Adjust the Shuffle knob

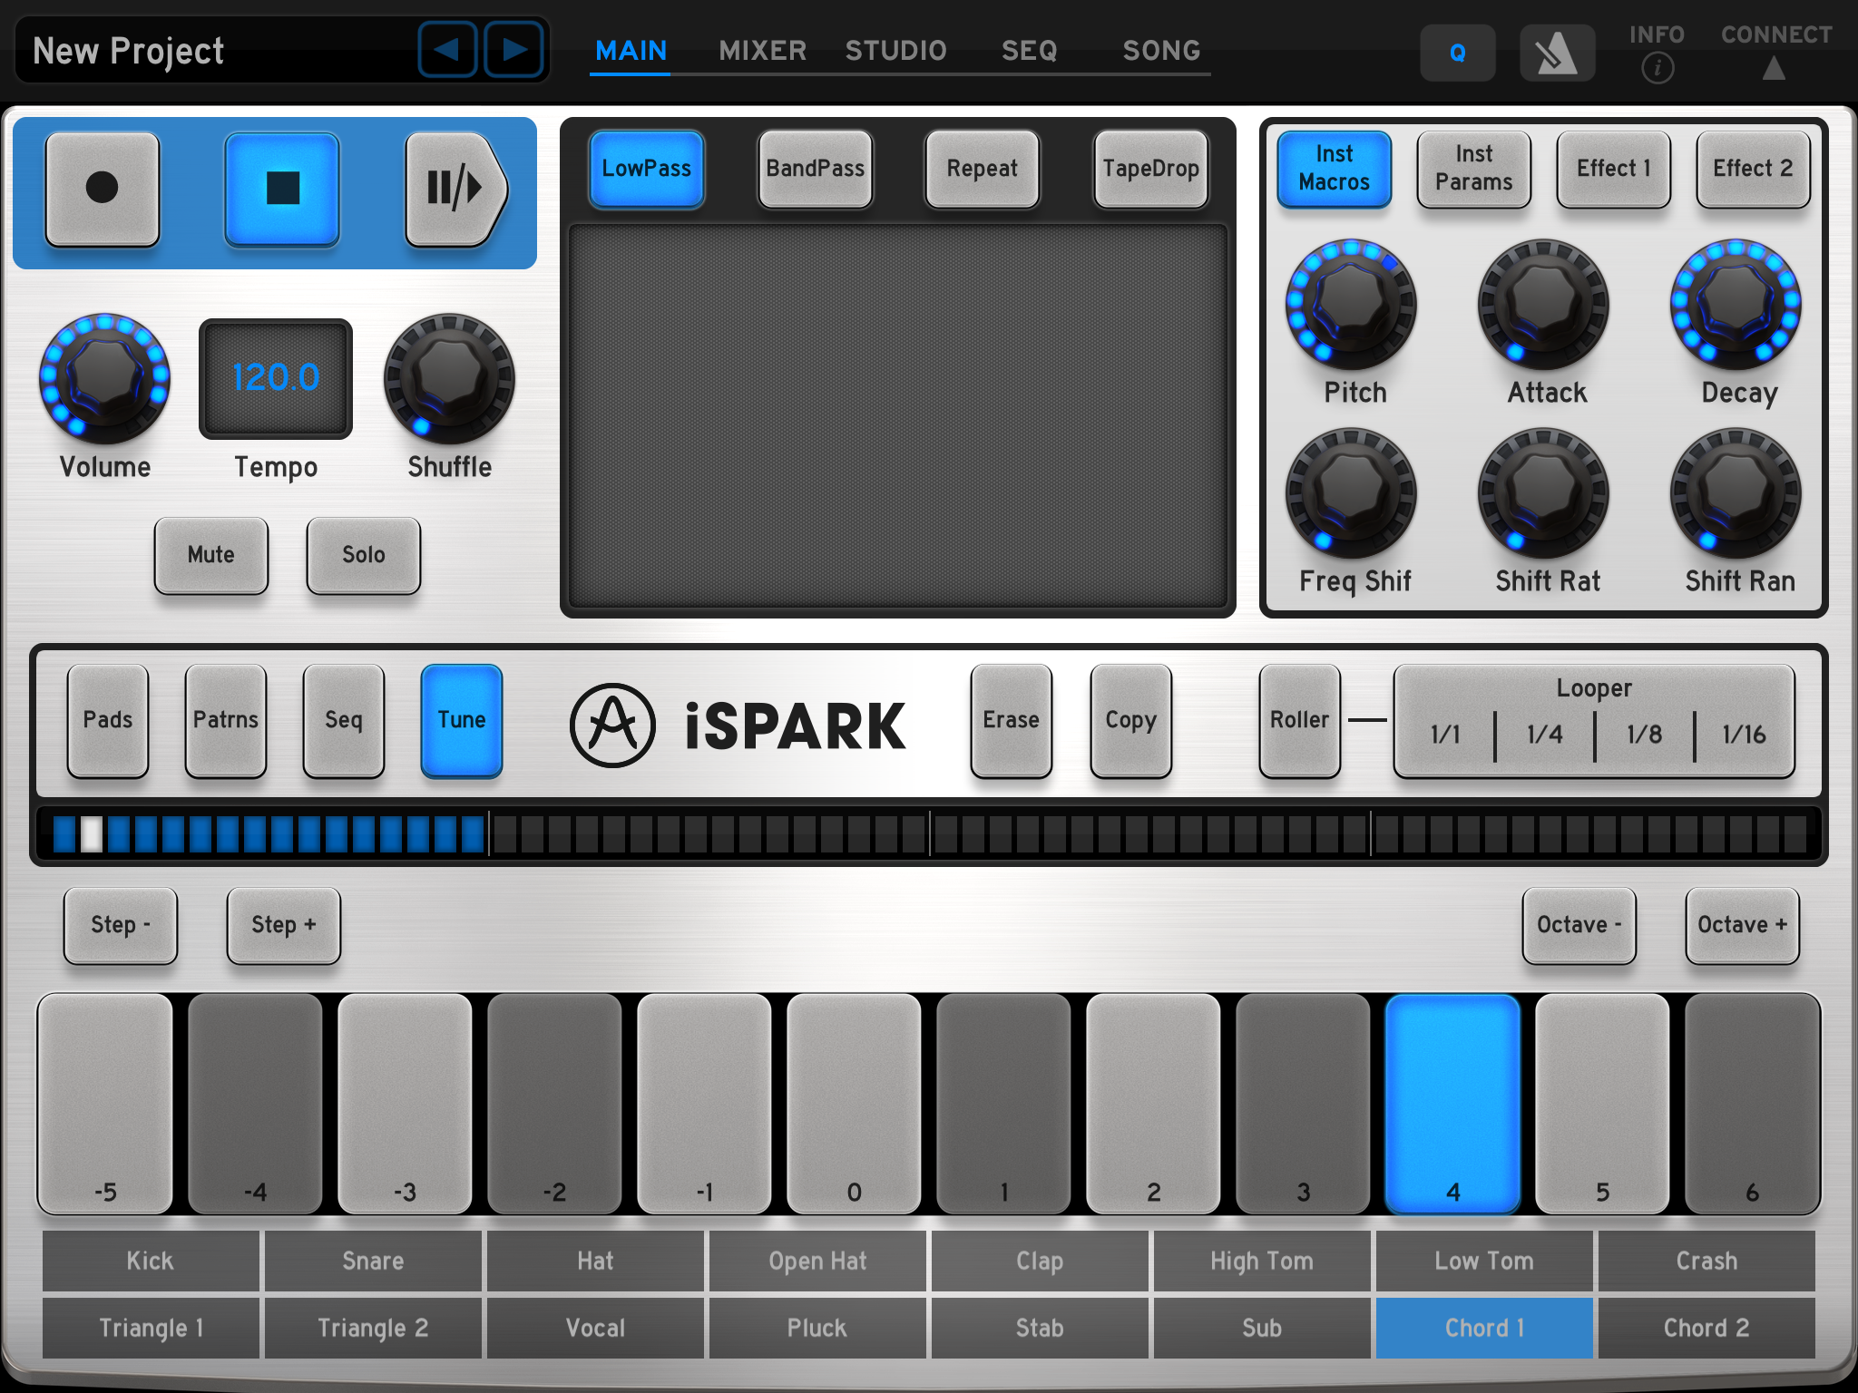tap(449, 378)
